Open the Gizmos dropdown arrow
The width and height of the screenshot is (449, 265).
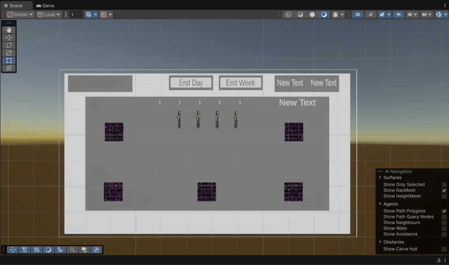point(445,14)
